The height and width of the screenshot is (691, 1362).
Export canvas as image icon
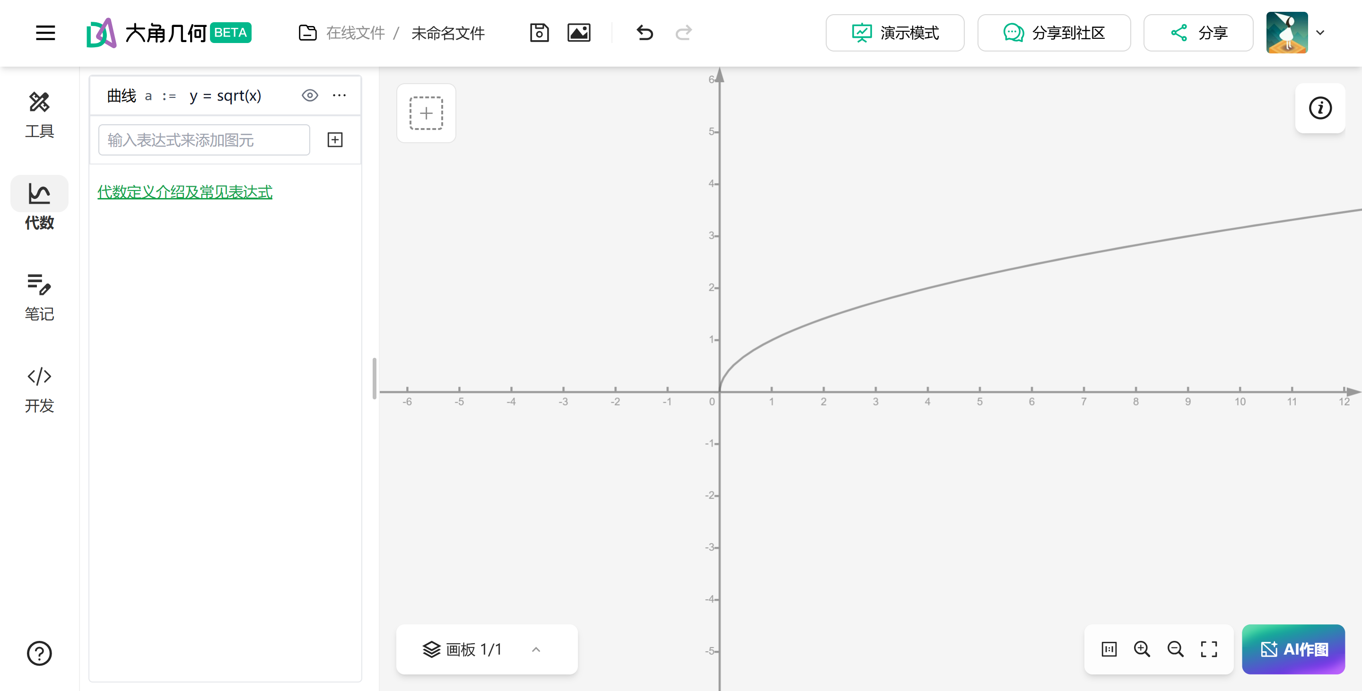pos(578,33)
